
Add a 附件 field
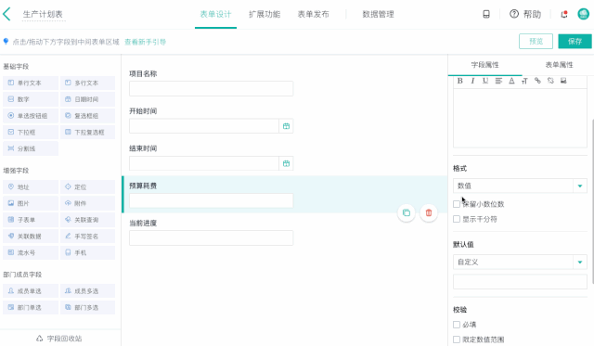click(87, 203)
